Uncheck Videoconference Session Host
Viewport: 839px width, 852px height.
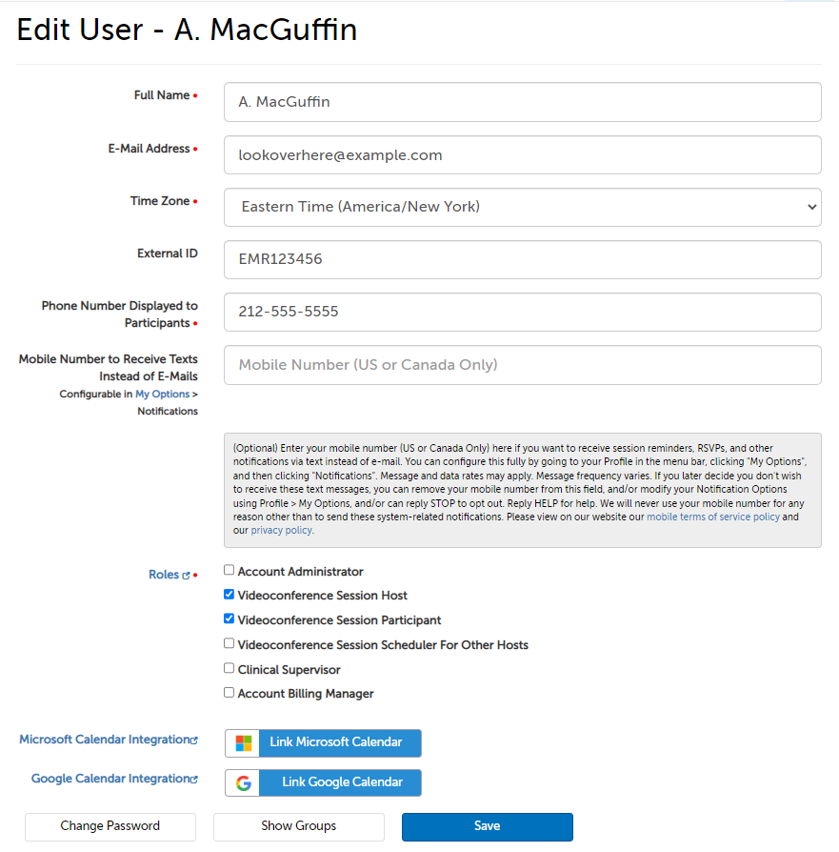click(228, 593)
